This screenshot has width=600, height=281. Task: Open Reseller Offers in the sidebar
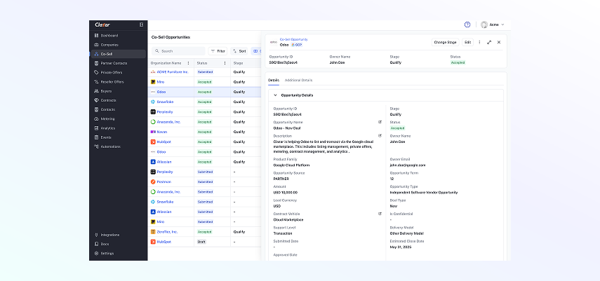click(x=118, y=82)
